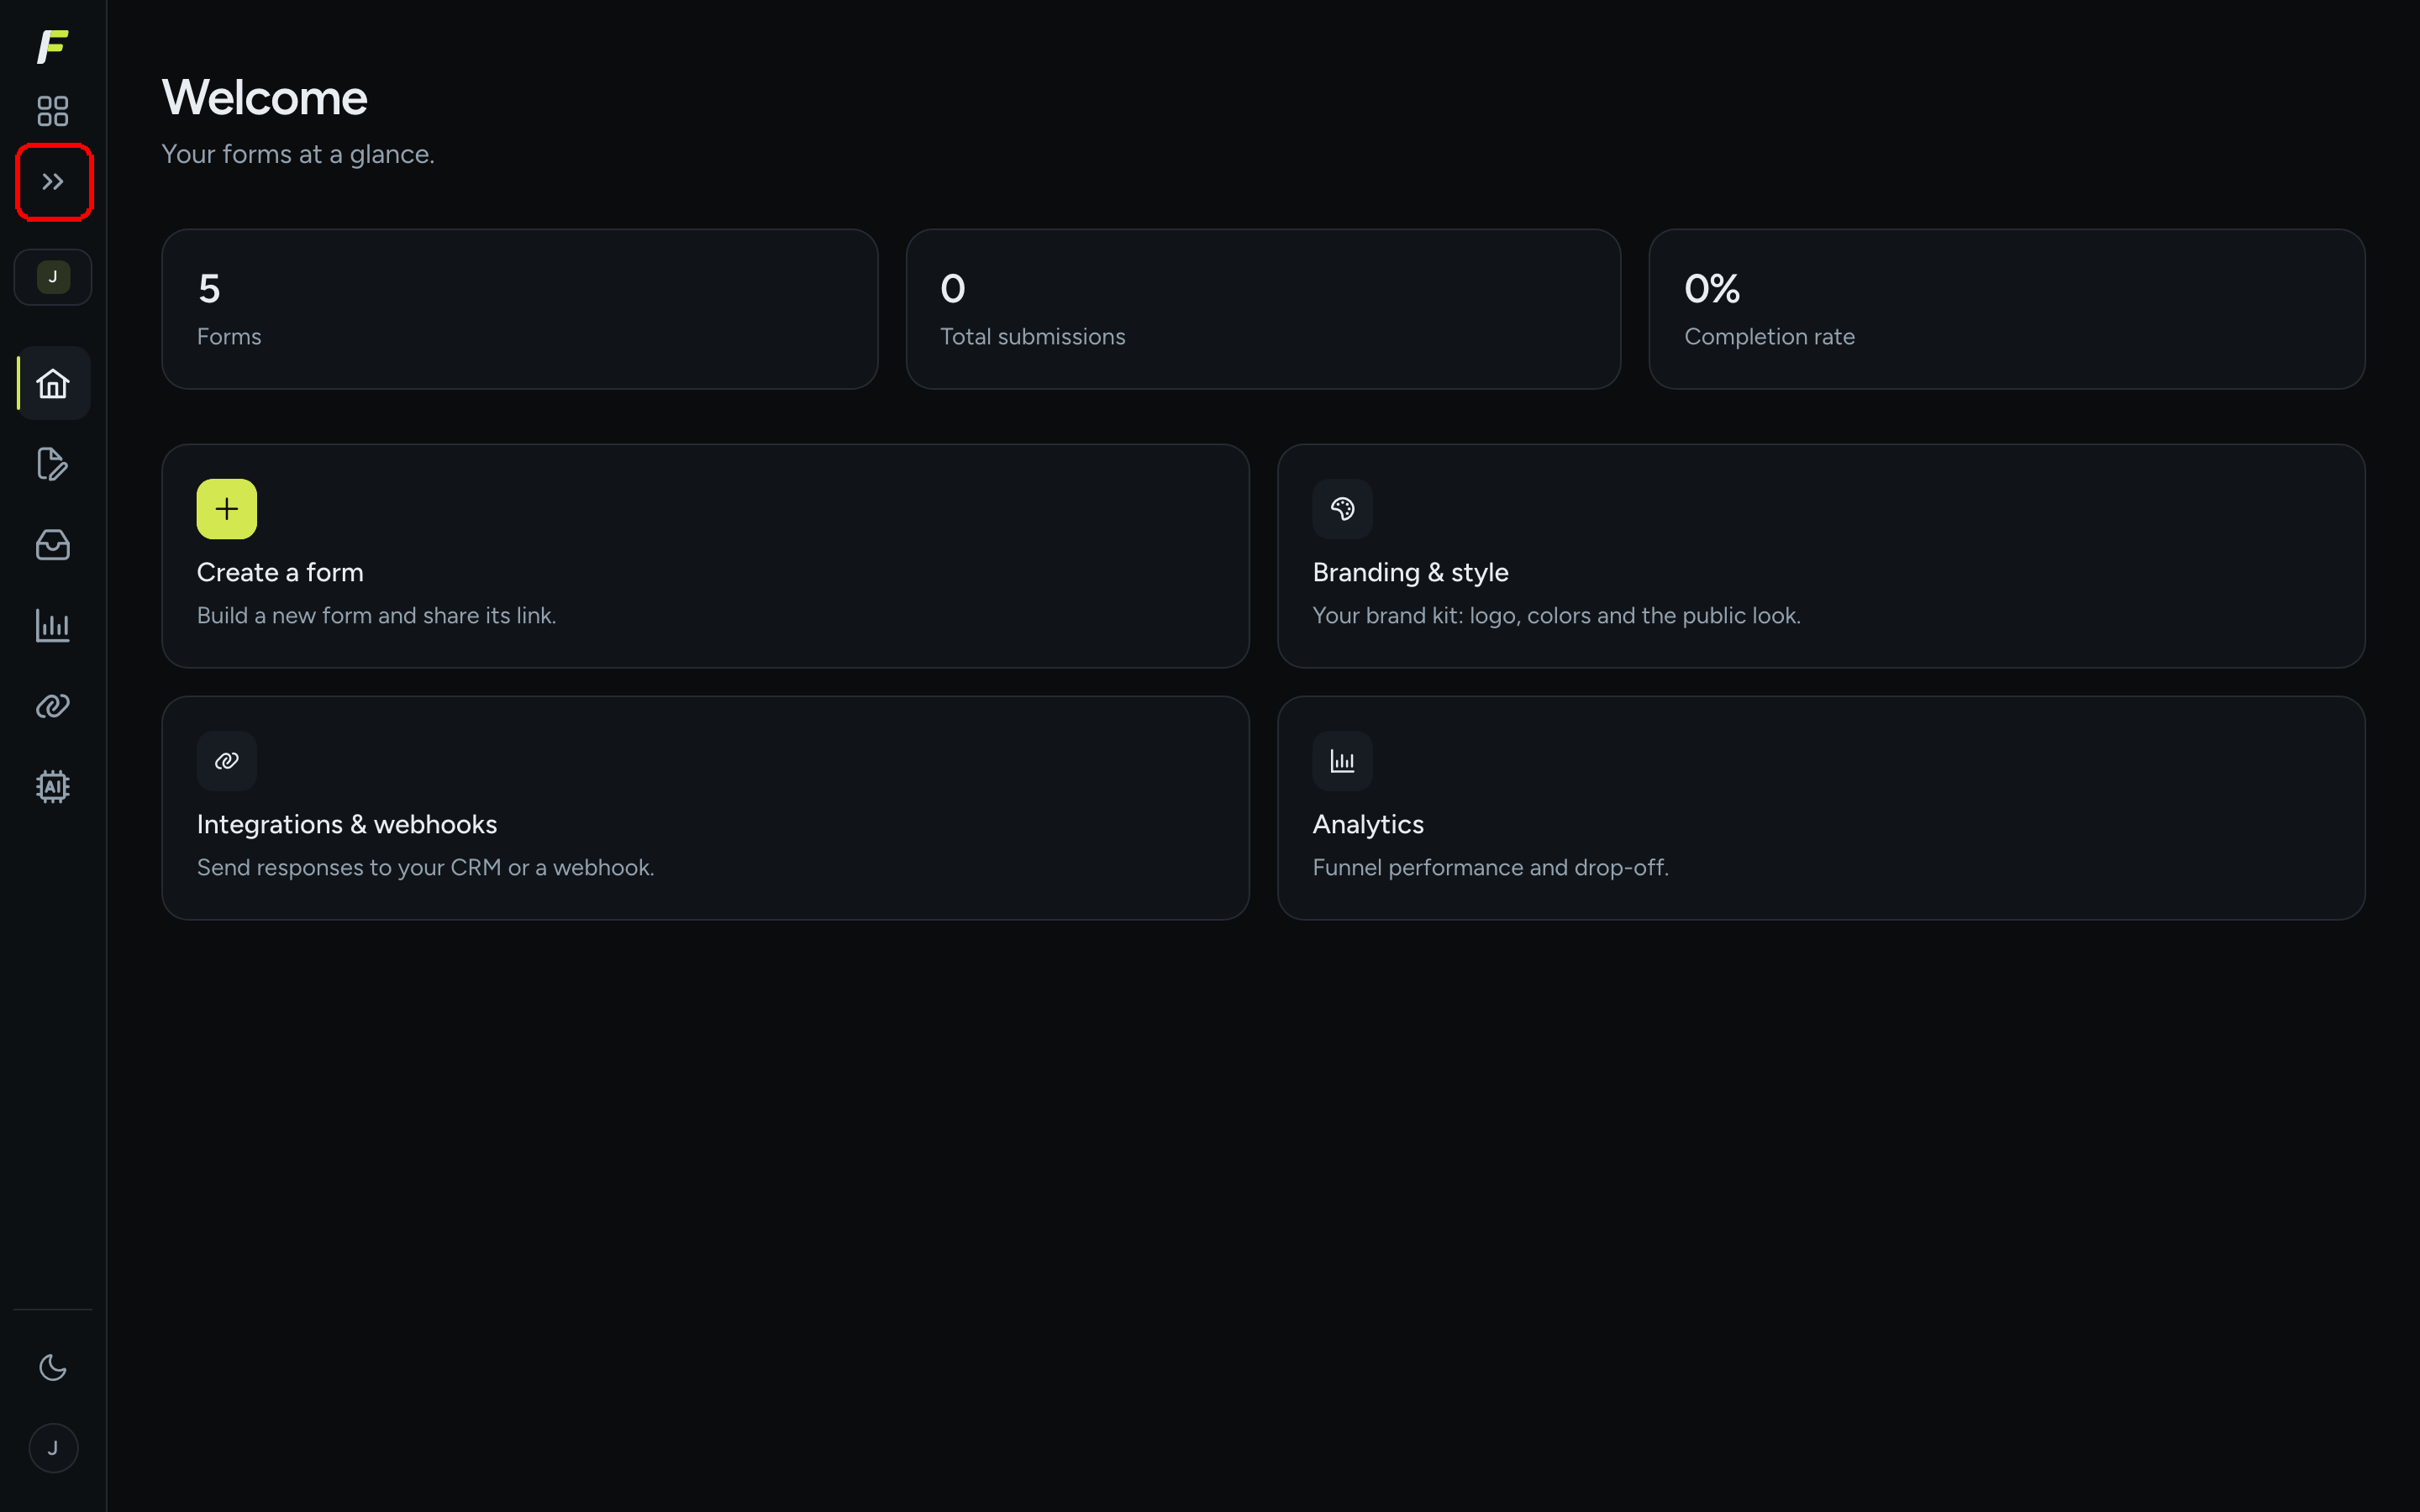The height and width of the screenshot is (1512, 2420).
Task: Go to the Home sidebar icon
Action: point(53,384)
